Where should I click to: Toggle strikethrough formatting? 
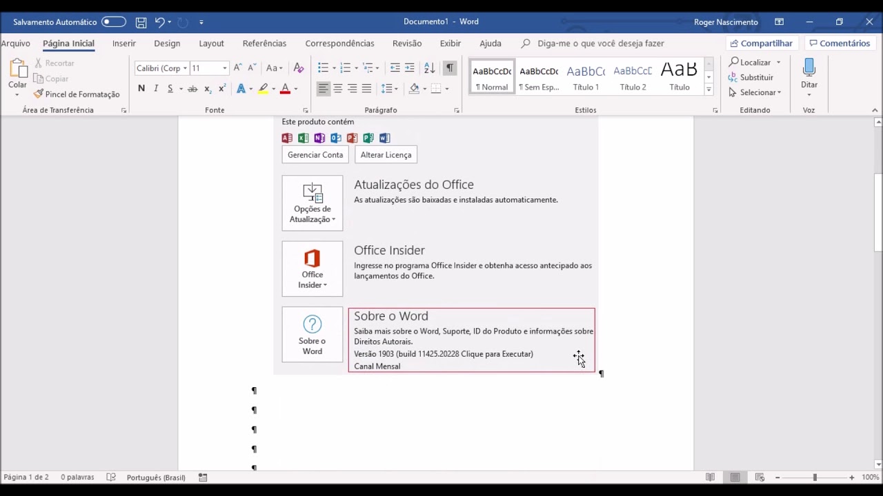click(192, 89)
